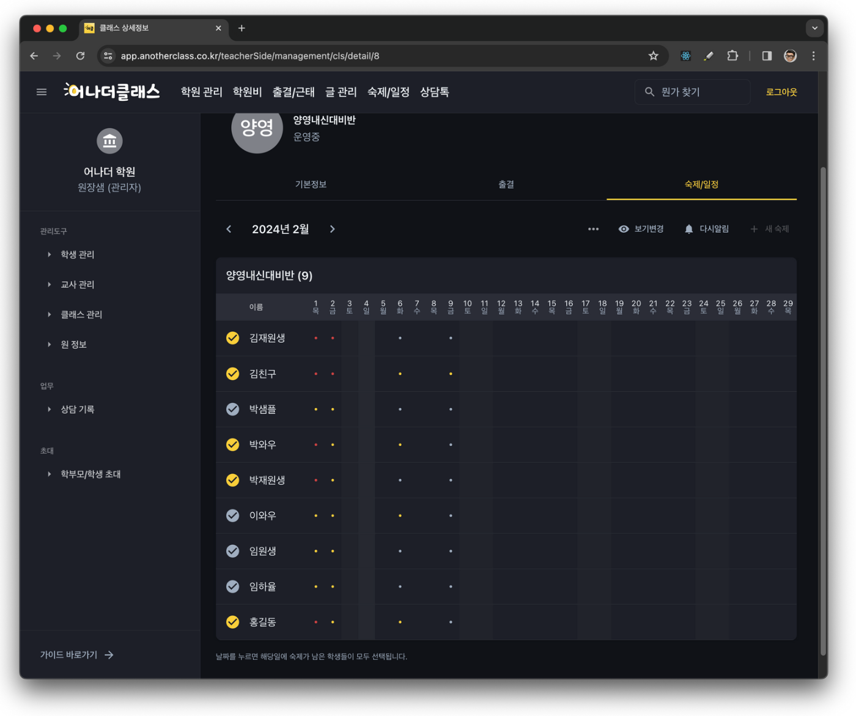Toggle the checkbox for 홍길동
The image size is (856, 716).
[x=232, y=621]
